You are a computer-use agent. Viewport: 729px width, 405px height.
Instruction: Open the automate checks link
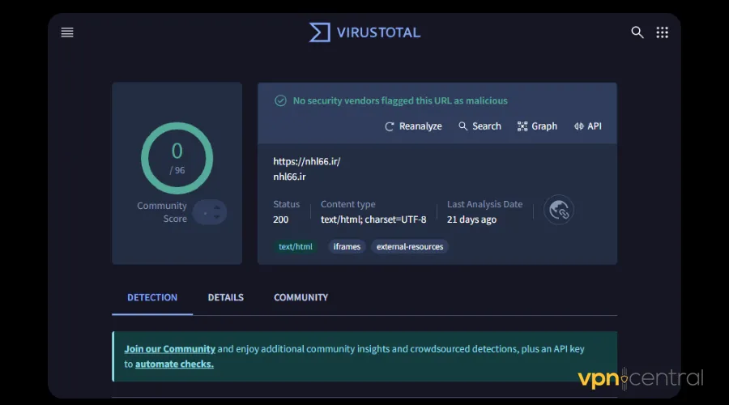tap(174, 364)
